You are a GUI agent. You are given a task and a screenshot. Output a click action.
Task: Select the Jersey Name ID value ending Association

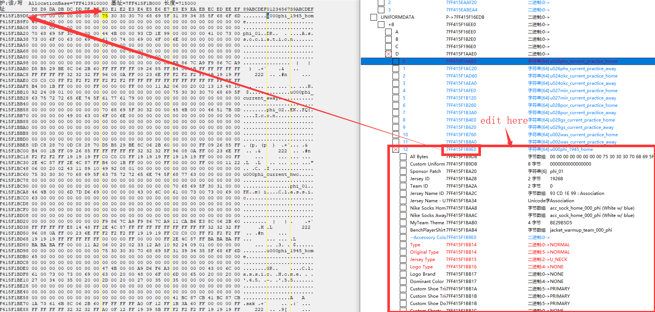coord(577,193)
